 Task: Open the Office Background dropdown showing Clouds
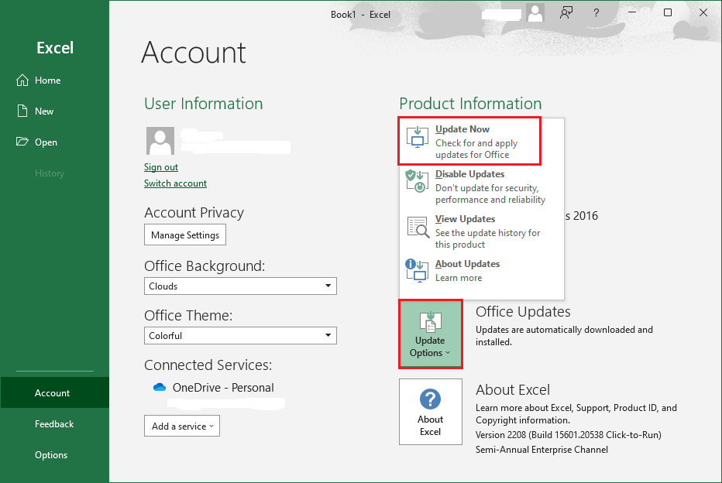328,286
